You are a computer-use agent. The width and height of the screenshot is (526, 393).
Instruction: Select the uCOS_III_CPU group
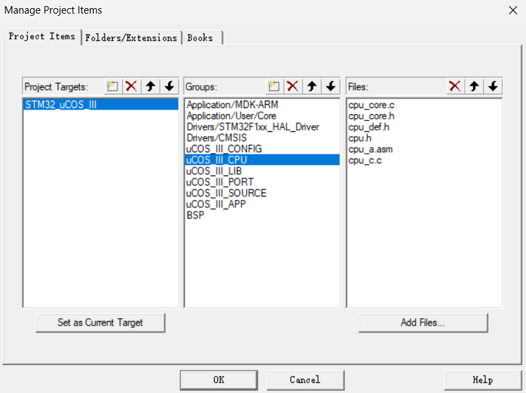pos(262,160)
